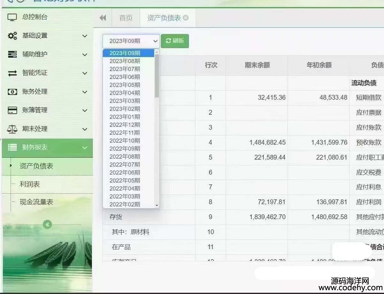Open 利润表 report in sidebar
384x294 pixels.
coord(29,184)
